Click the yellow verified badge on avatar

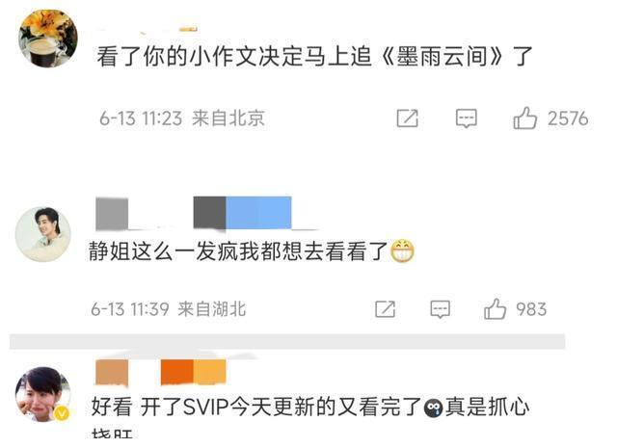pos(62,413)
